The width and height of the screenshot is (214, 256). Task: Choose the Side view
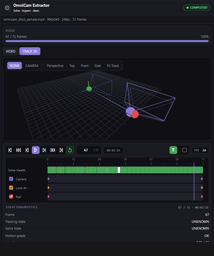[98, 66]
